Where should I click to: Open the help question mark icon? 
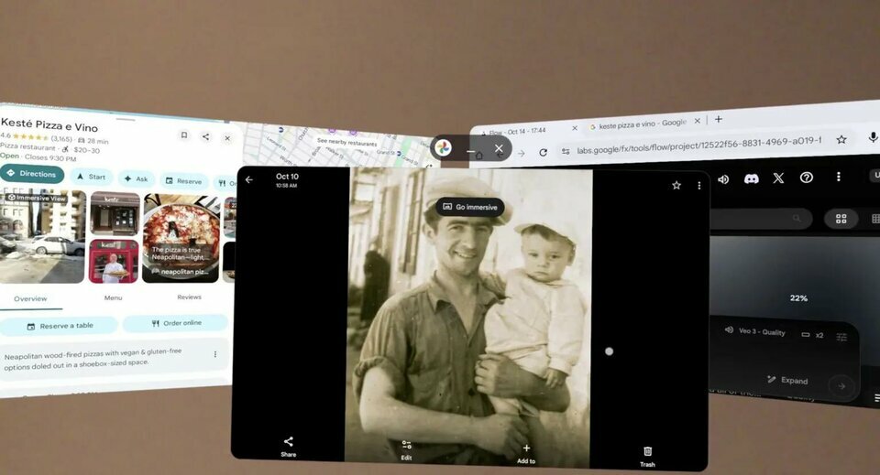pos(807,178)
